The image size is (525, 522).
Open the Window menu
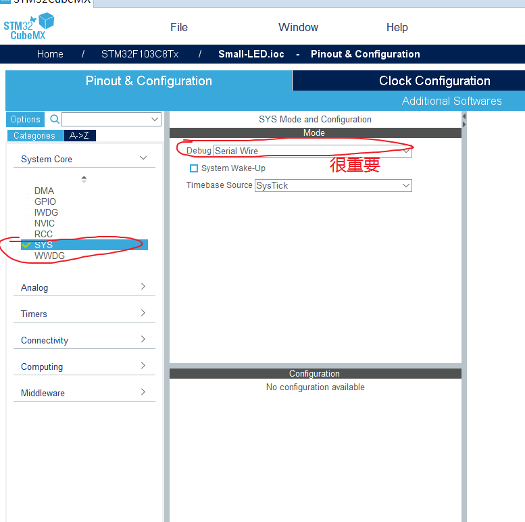pyautogui.click(x=299, y=27)
